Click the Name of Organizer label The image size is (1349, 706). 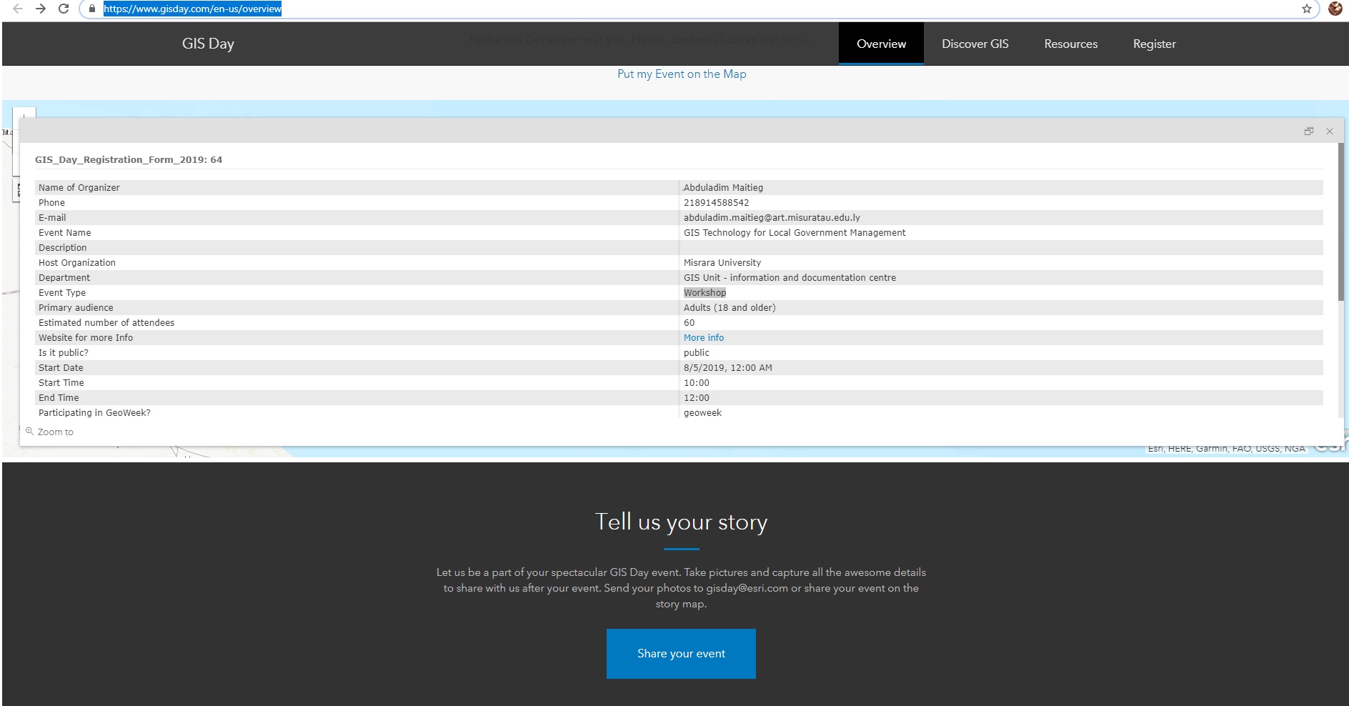79,187
